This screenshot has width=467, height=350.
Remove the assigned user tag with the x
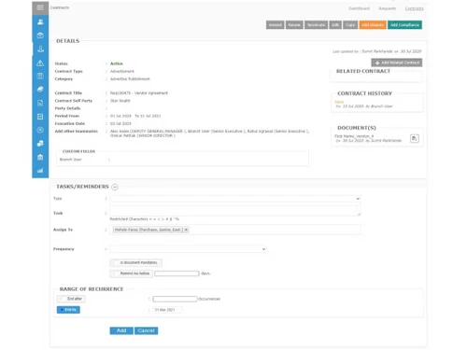pyautogui.click(x=186, y=230)
